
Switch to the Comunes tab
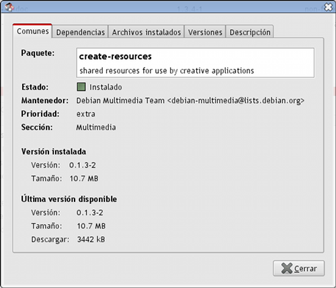[33, 31]
